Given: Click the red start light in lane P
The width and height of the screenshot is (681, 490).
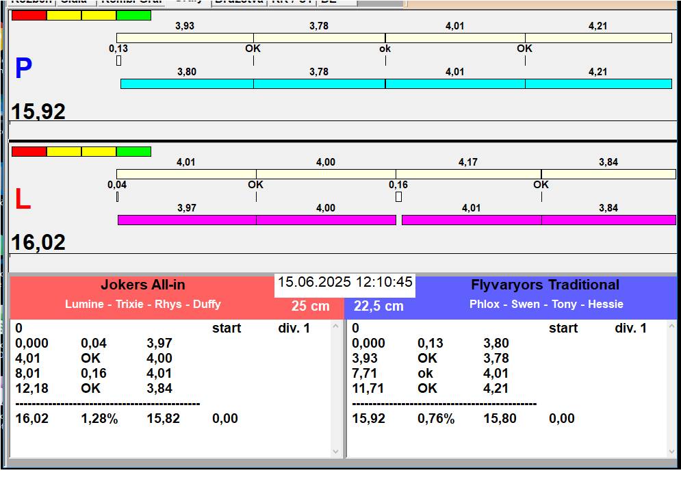Looking at the screenshot, I should point(29,15).
